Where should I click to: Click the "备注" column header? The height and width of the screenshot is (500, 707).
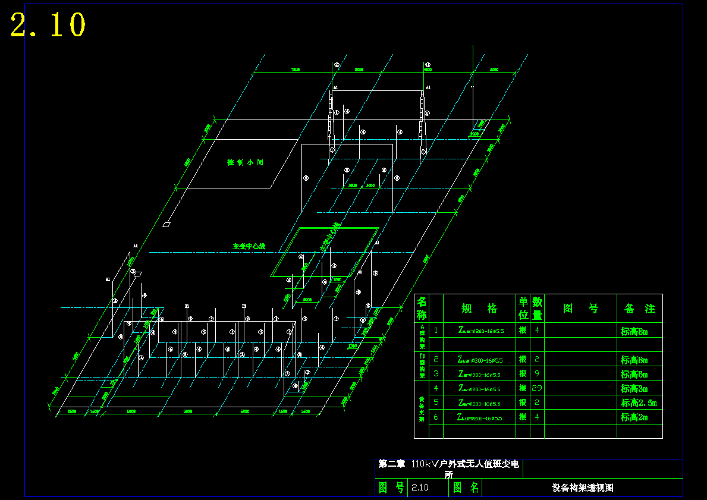click(640, 309)
